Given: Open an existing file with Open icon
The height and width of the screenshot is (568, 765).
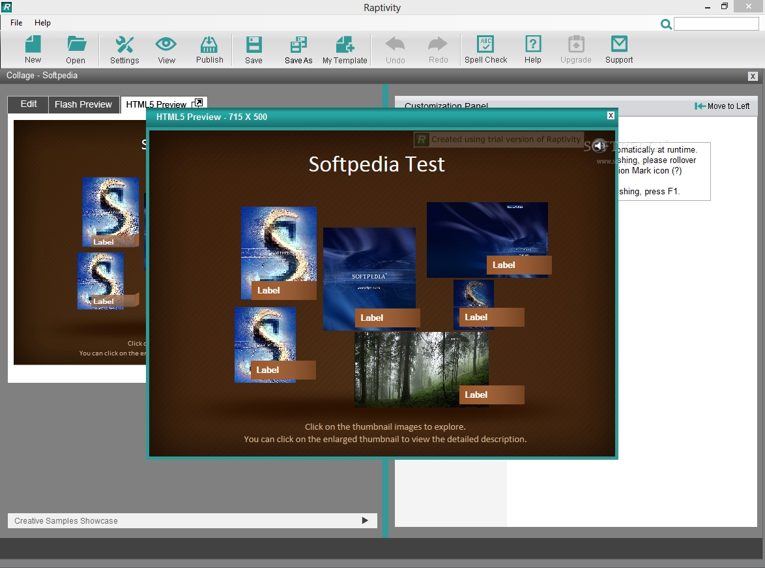Looking at the screenshot, I should click(76, 50).
